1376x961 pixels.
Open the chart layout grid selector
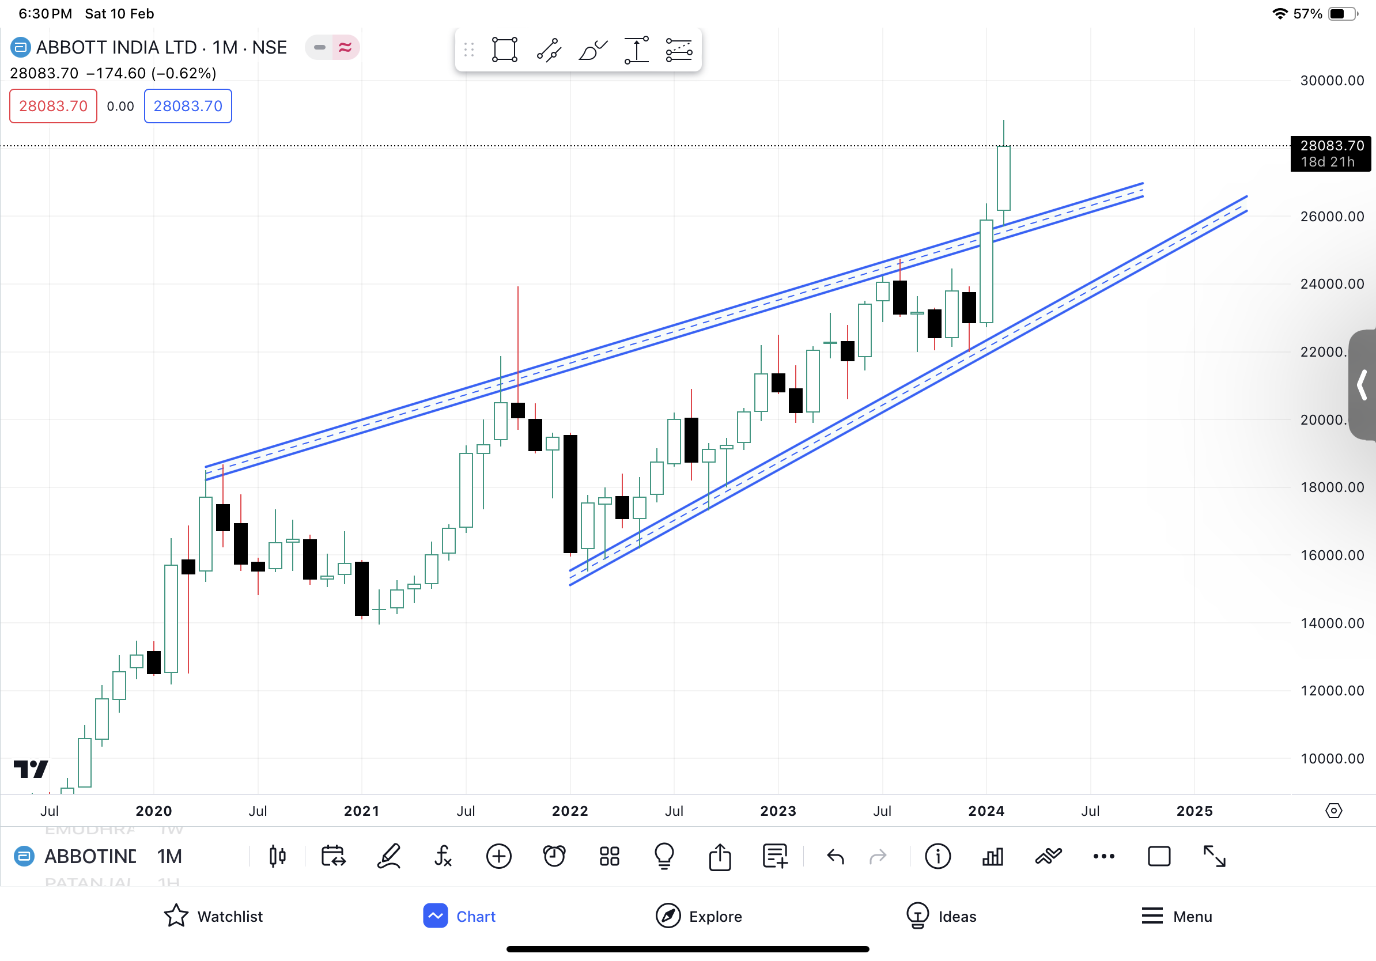tap(610, 856)
